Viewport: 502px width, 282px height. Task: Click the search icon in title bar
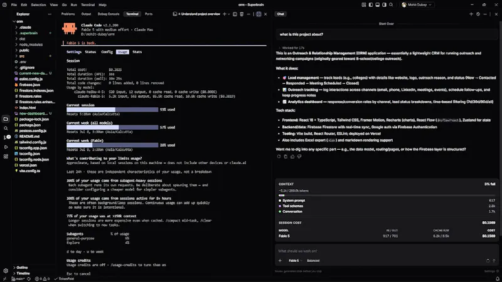point(391,5)
